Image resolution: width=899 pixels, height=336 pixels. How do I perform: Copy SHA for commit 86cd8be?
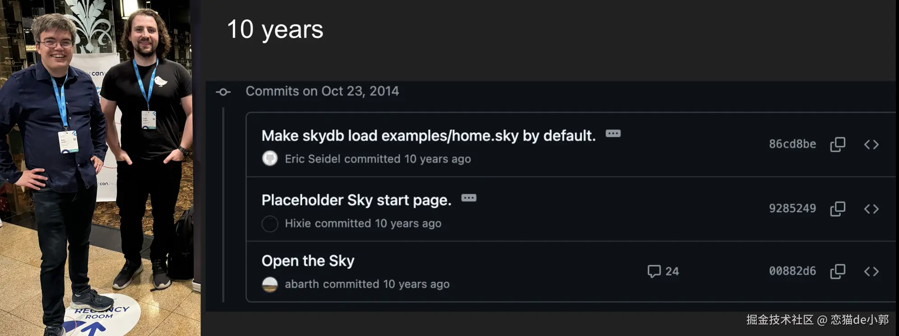(838, 145)
